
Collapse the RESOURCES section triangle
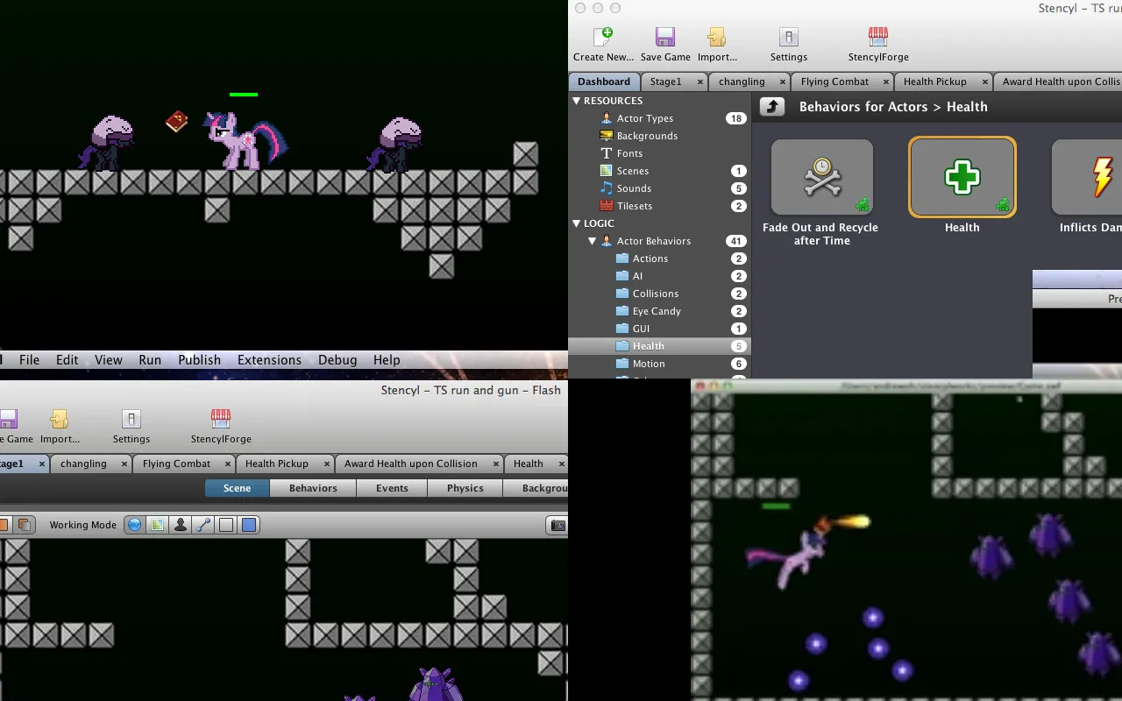click(577, 101)
